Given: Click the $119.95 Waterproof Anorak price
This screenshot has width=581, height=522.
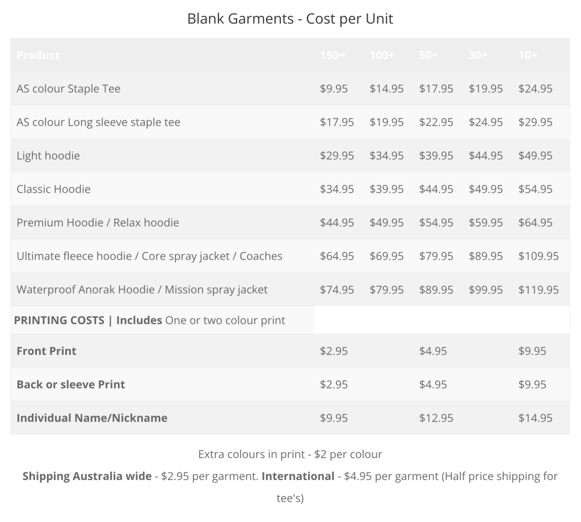Looking at the screenshot, I should [538, 290].
